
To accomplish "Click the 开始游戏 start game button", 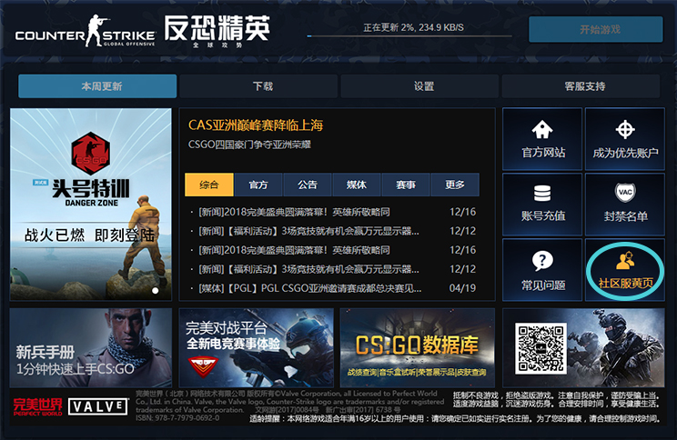I will click(x=596, y=29).
